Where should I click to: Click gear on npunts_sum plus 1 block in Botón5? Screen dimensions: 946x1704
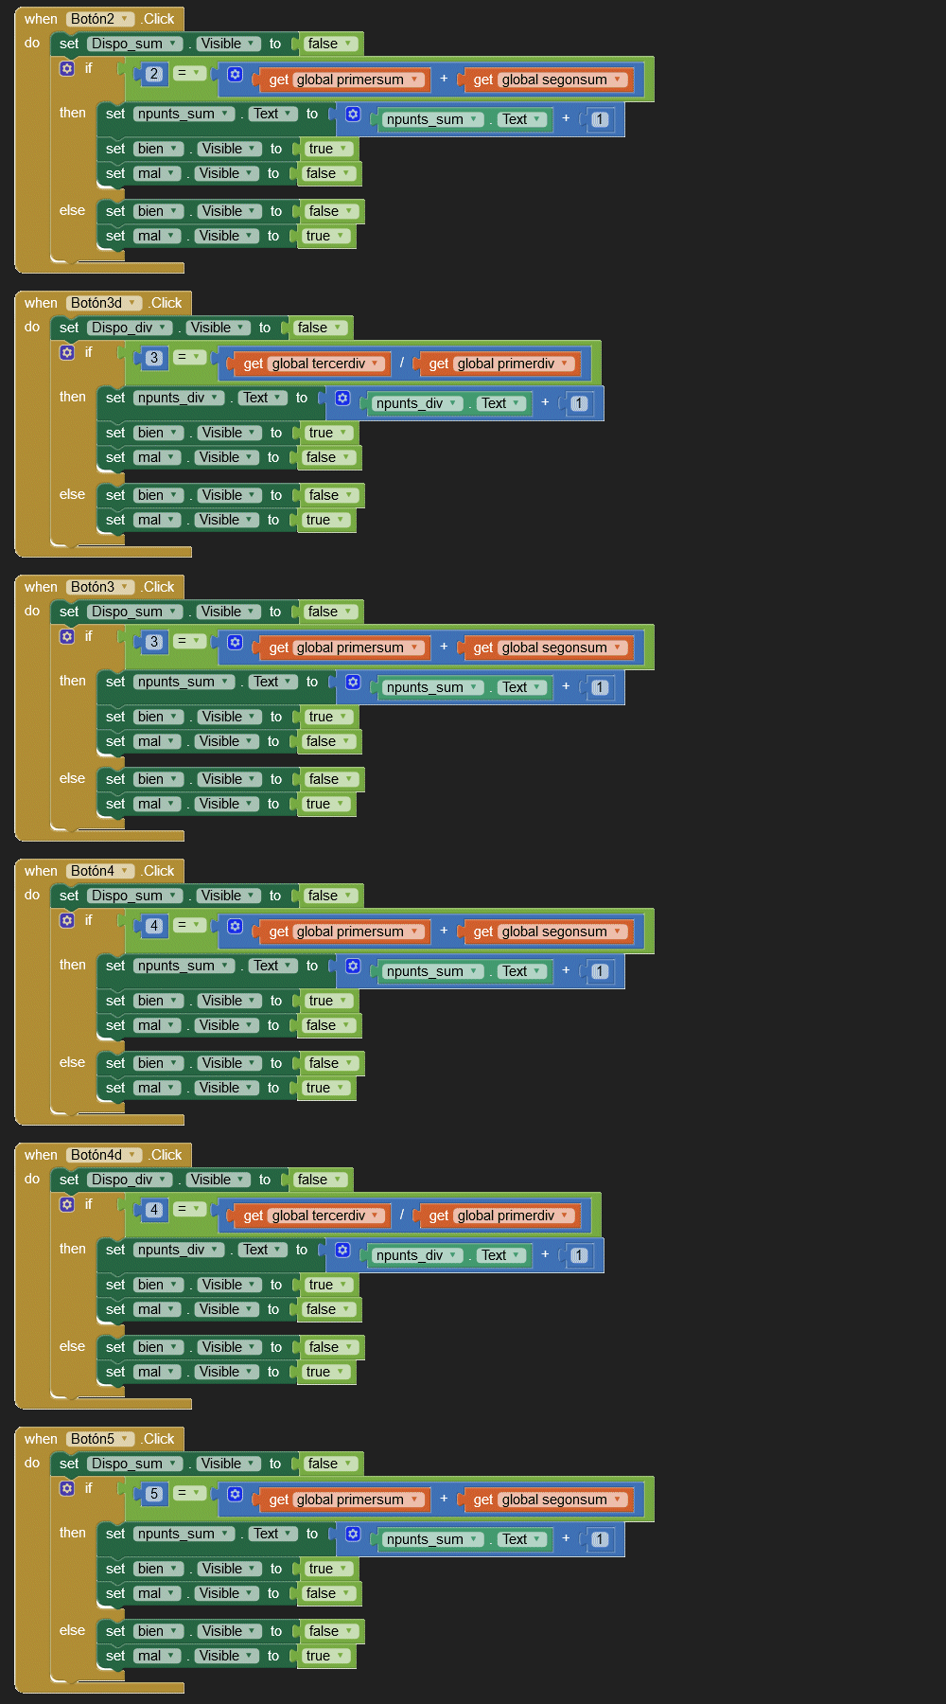tap(353, 1534)
